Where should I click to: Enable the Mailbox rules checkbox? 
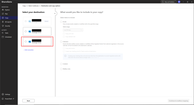61,69
